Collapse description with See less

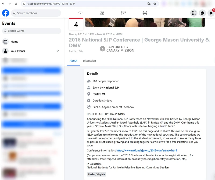point(165,167)
